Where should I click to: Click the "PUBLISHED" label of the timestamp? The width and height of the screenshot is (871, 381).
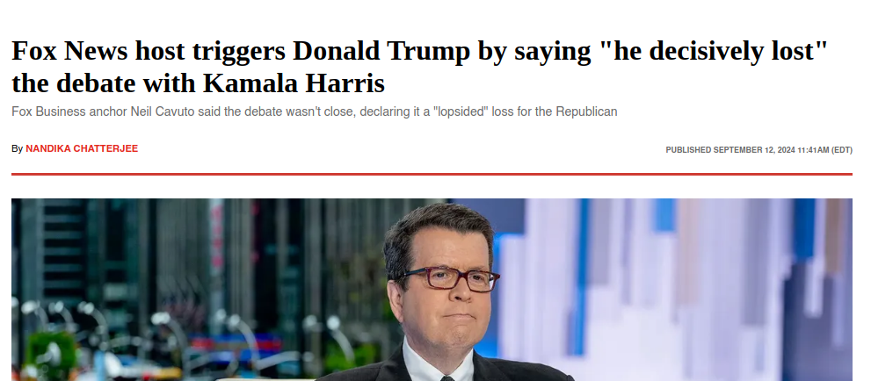(x=688, y=150)
